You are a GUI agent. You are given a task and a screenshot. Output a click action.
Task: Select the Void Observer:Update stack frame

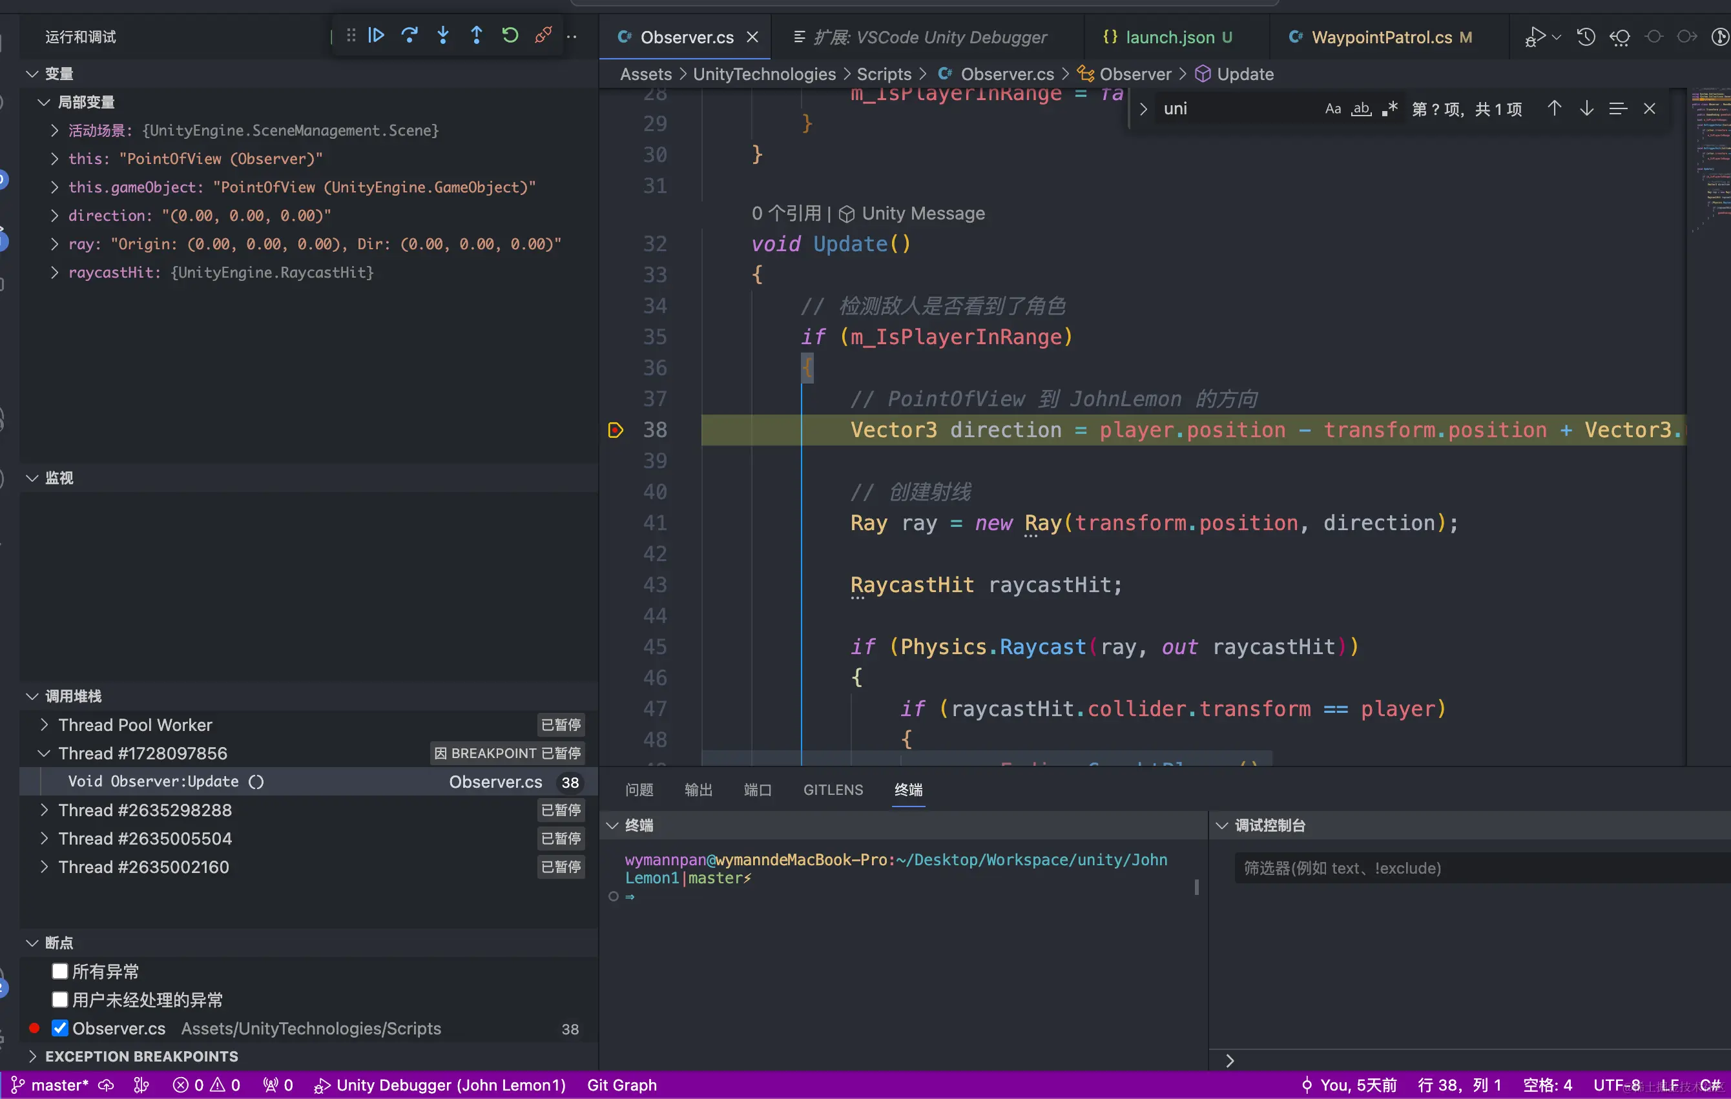165,782
